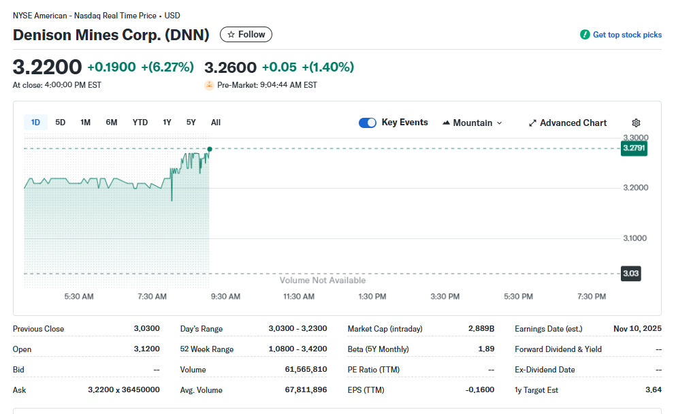View the 1Y chart range
The height and width of the screenshot is (414, 676).
167,123
